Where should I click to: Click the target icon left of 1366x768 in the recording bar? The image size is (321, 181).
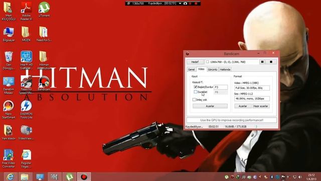(x=128, y=4)
